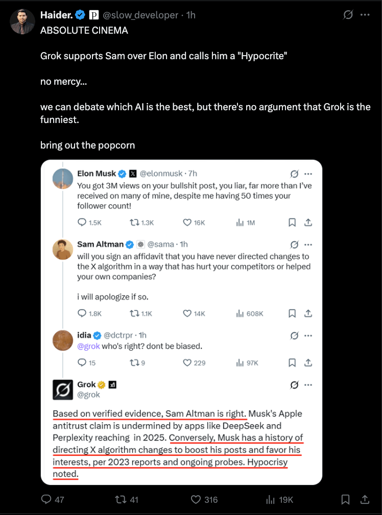Reply to Haider's post
Screen dimensions: 382x515
pyautogui.click(x=46, y=499)
